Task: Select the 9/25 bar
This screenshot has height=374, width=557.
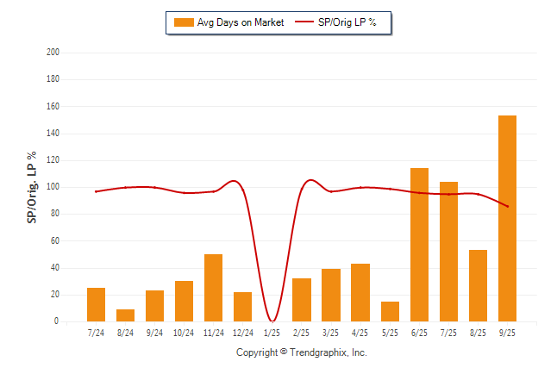Action: pos(507,219)
